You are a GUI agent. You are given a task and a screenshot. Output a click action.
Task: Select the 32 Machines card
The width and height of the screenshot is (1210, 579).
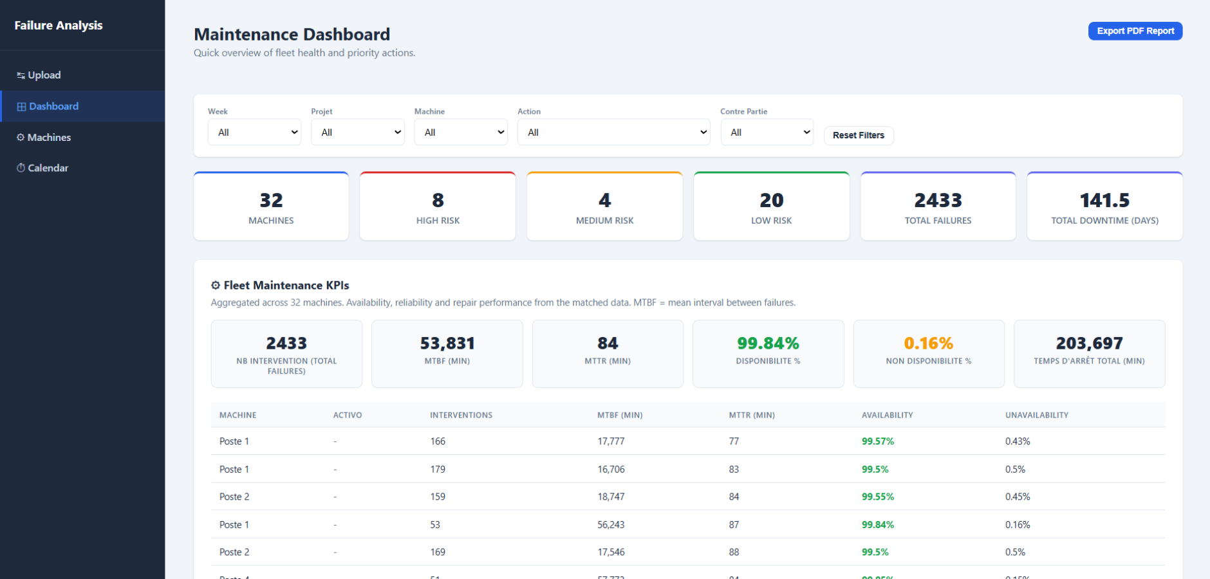(271, 206)
